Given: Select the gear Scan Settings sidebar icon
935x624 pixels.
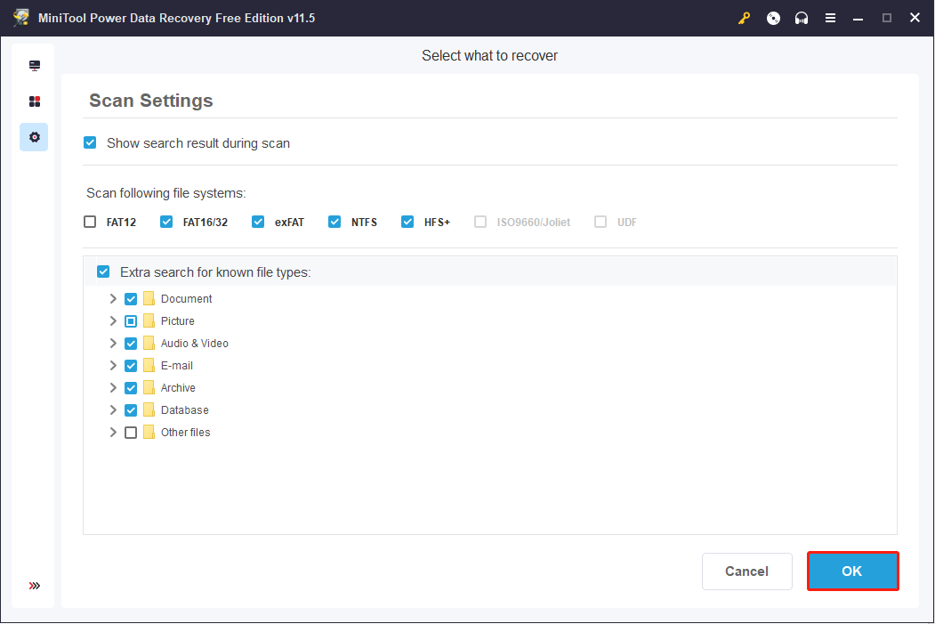Looking at the screenshot, I should pos(34,137).
